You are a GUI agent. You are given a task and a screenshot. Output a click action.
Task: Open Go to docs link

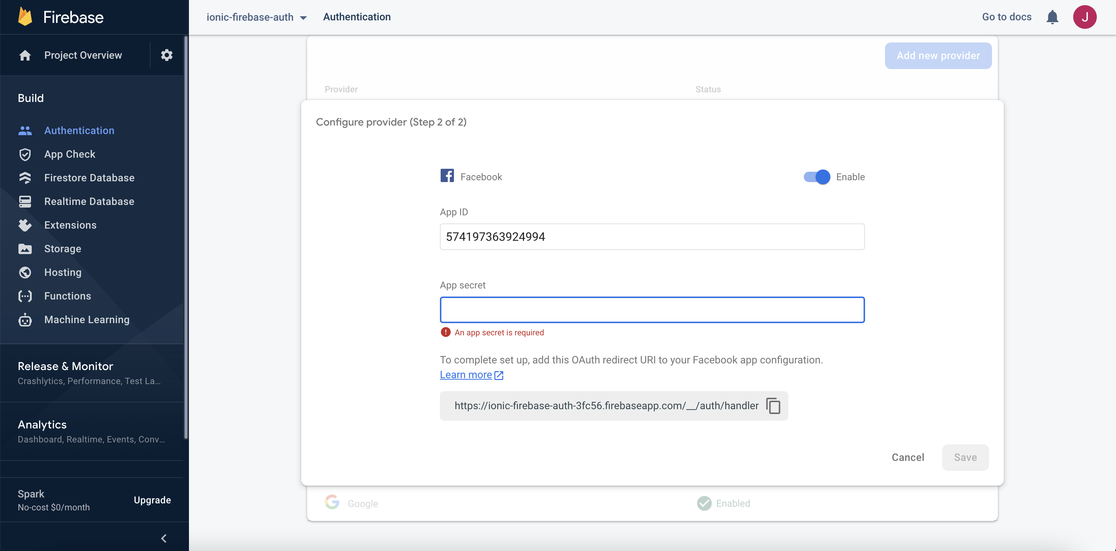[1006, 17]
